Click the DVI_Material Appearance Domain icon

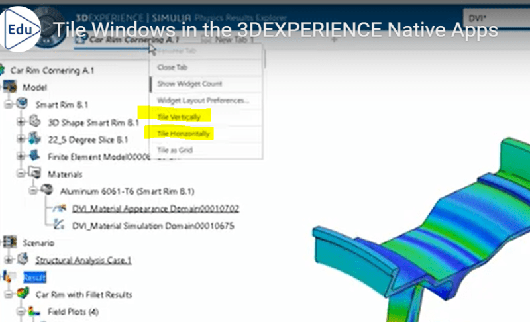[x=59, y=208]
